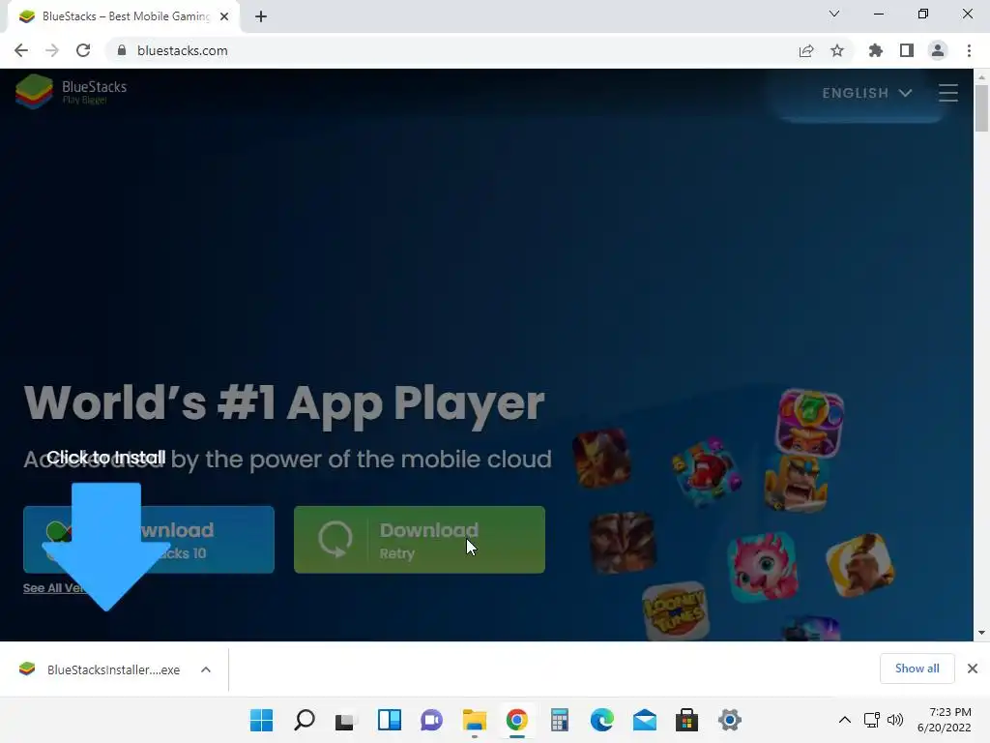Reload the bluestacks.com page

point(83,50)
